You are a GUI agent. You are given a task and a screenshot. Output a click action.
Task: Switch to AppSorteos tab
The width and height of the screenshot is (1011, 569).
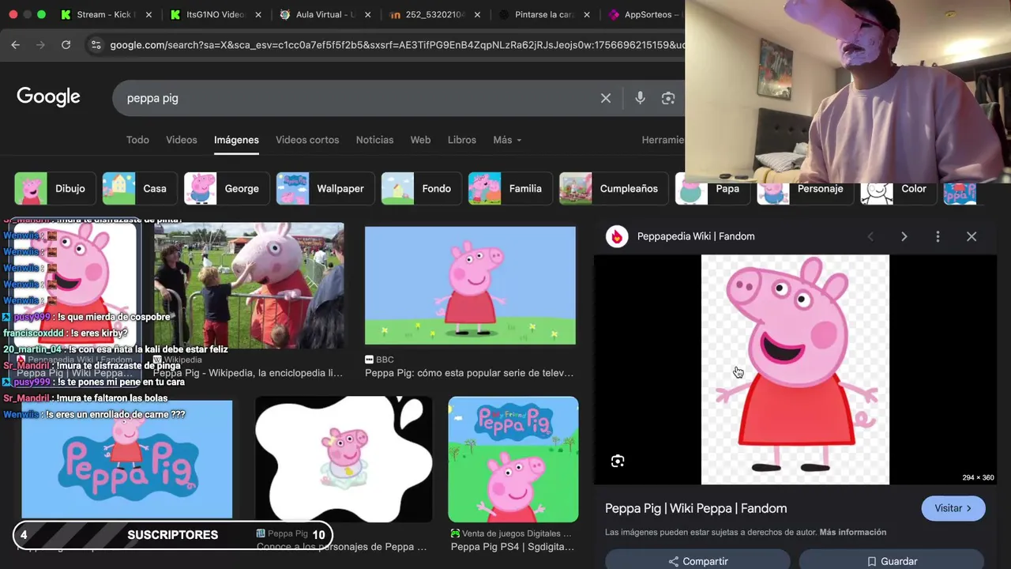pyautogui.click(x=645, y=14)
